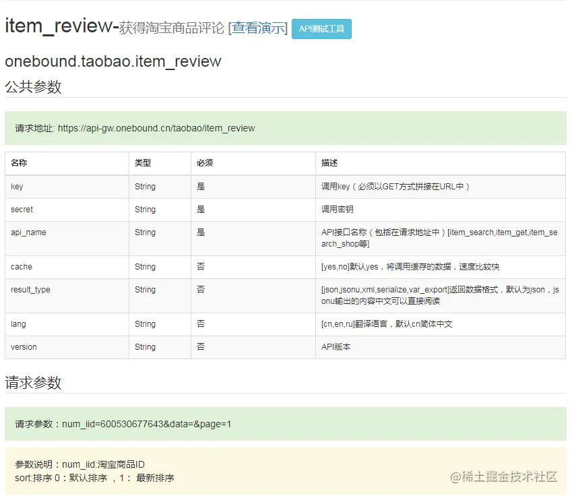
Task: Click the 是 required cell in key row
Action: click(253, 187)
